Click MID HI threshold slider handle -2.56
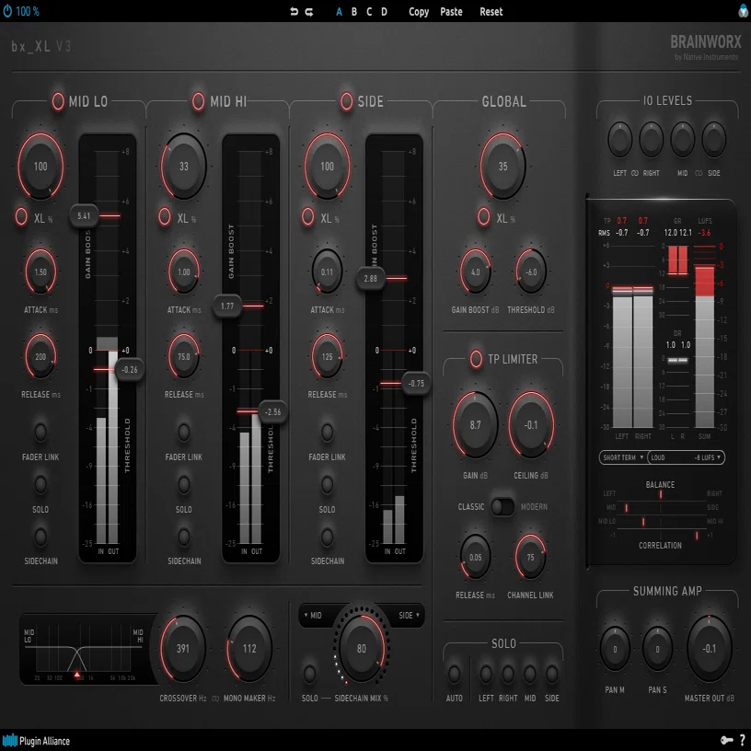The height and width of the screenshot is (751, 751). (273, 412)
